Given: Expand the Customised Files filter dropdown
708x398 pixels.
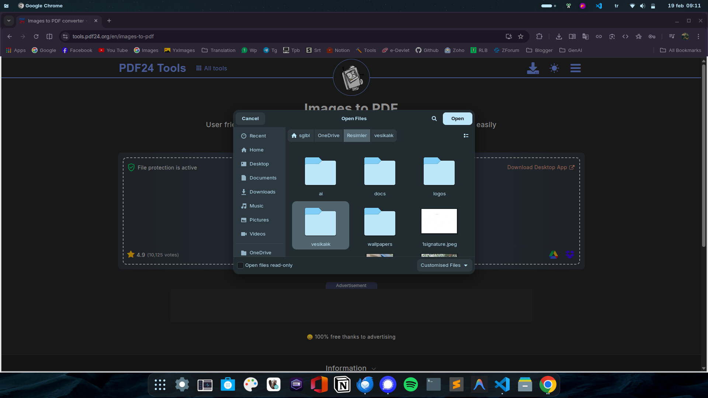Looking at the screenshot, I should [x=444, y=265].
